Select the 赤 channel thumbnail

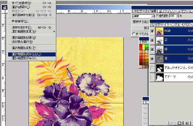pos(160,41)
